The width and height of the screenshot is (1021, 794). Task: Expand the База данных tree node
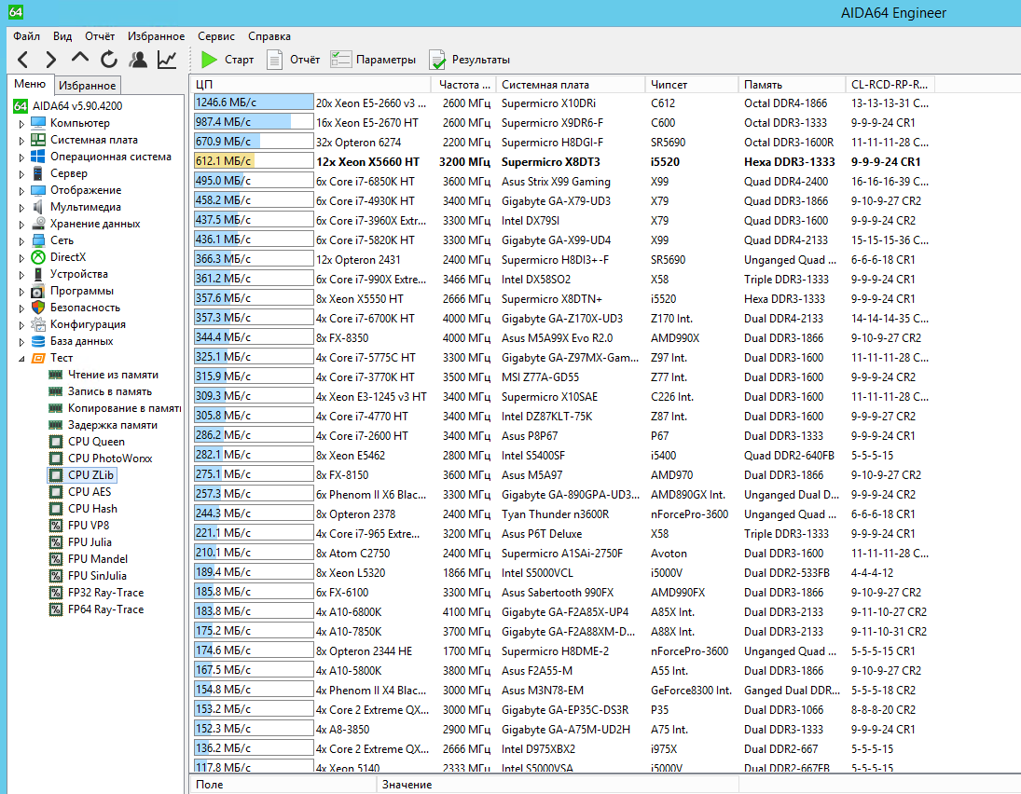point(21,342)
